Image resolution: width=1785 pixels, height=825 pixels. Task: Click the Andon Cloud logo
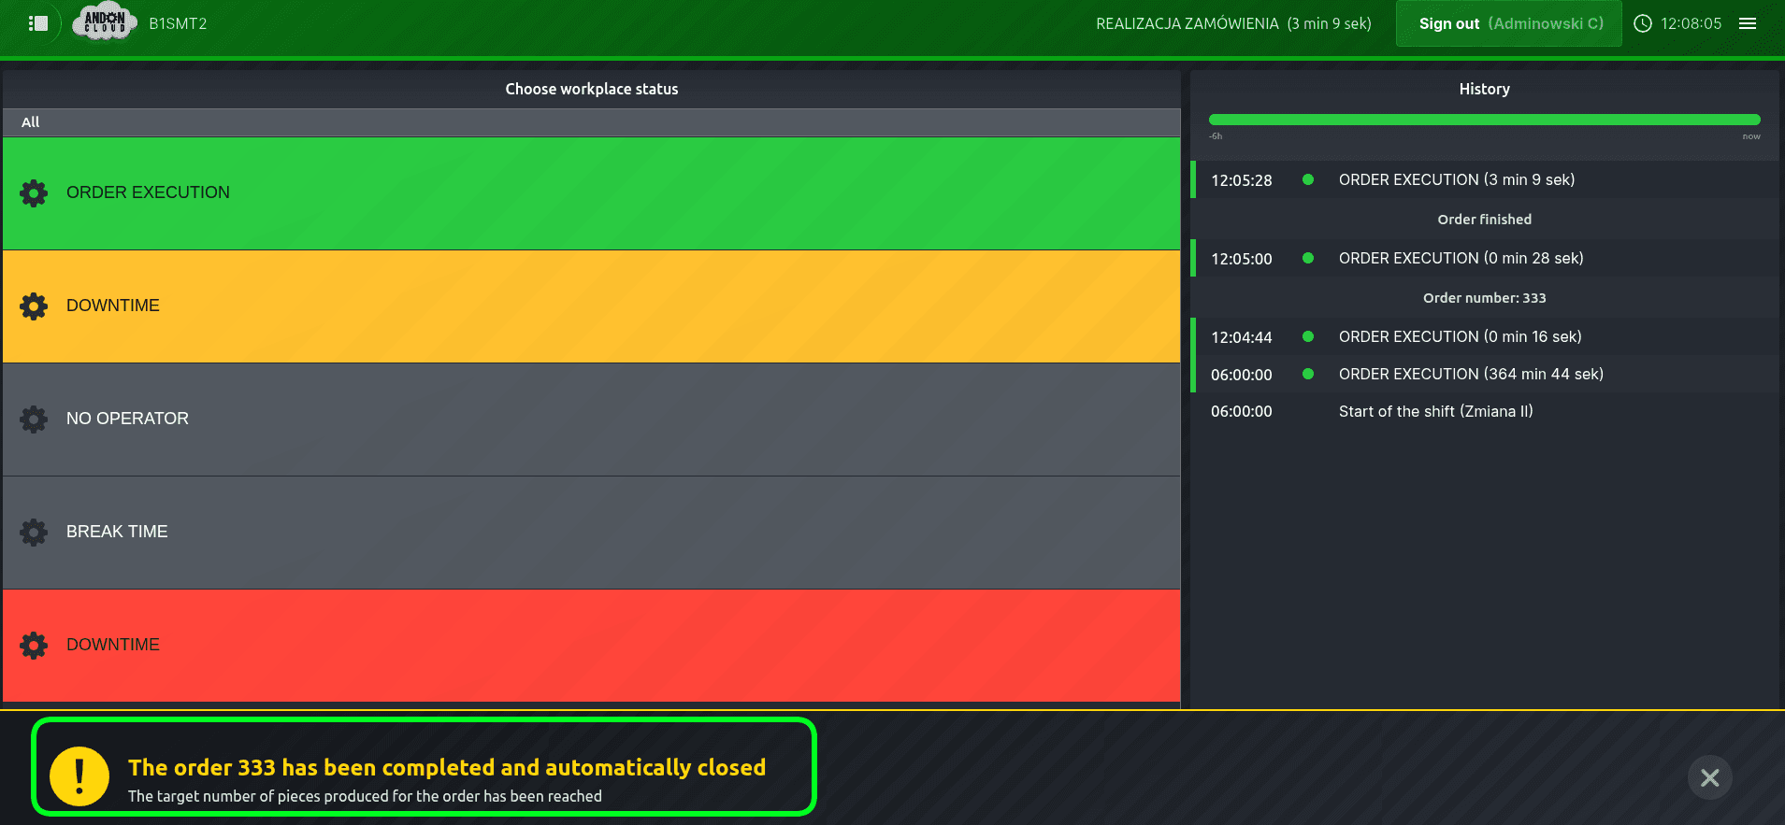(105, 22)
